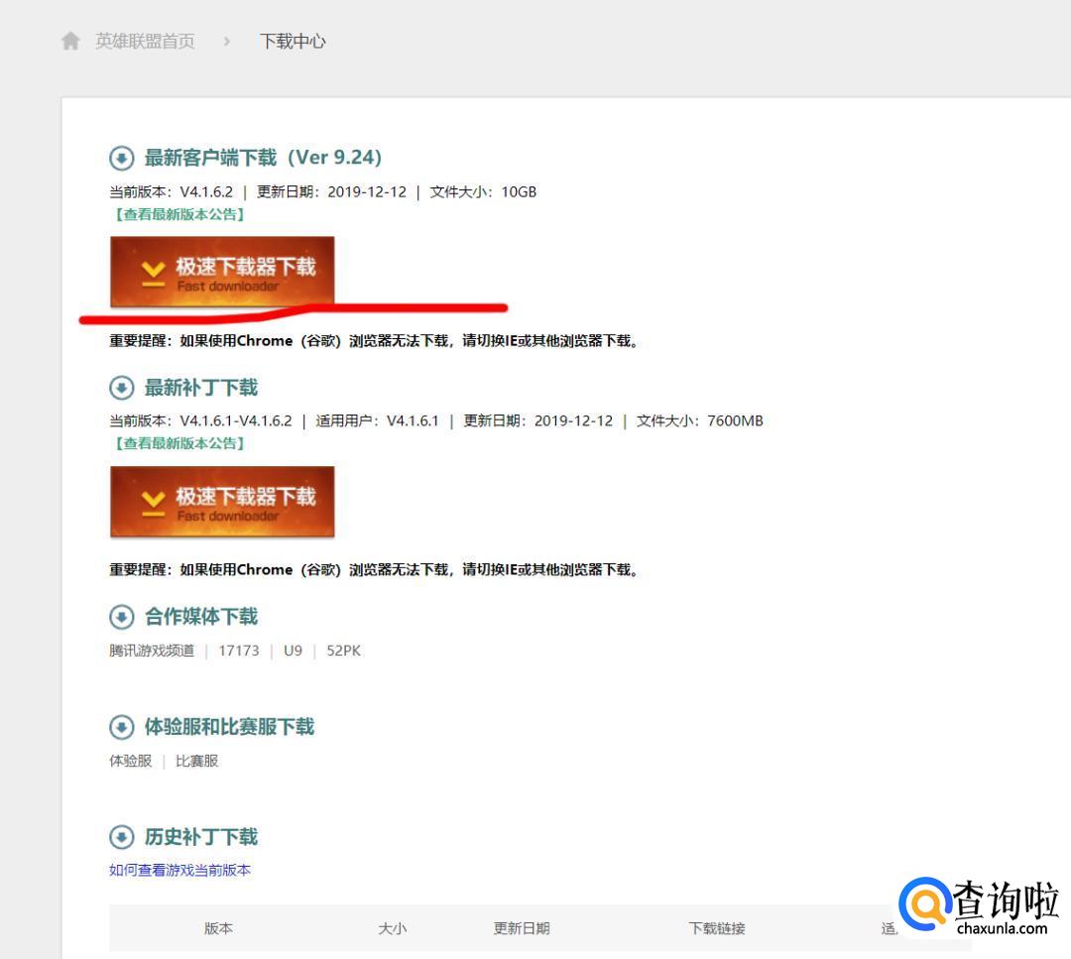Screen dimensions: 1071x959
Task: Open 查看最新版本公告 under client download
Action: point(178,214)
